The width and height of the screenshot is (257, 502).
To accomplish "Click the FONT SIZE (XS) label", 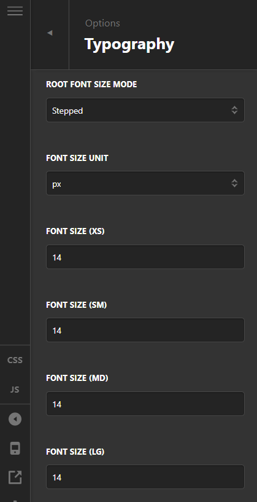I will pos(75,231).
